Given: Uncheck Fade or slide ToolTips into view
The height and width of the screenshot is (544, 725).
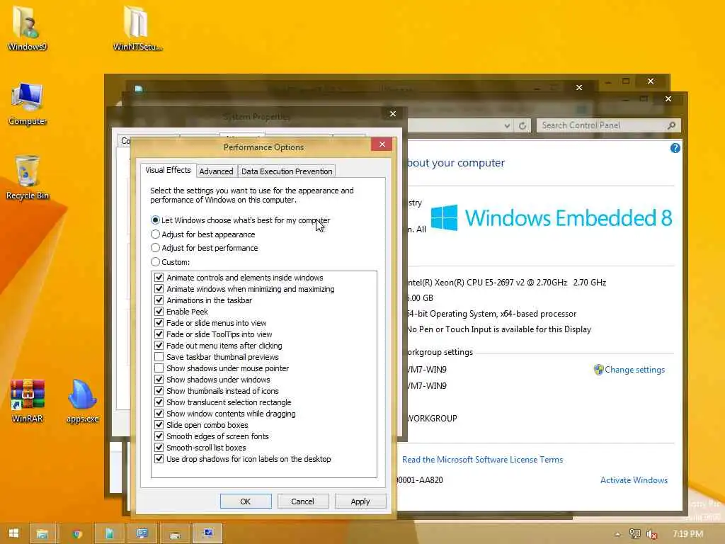Looking at the screenshot, I should point(159,334).
